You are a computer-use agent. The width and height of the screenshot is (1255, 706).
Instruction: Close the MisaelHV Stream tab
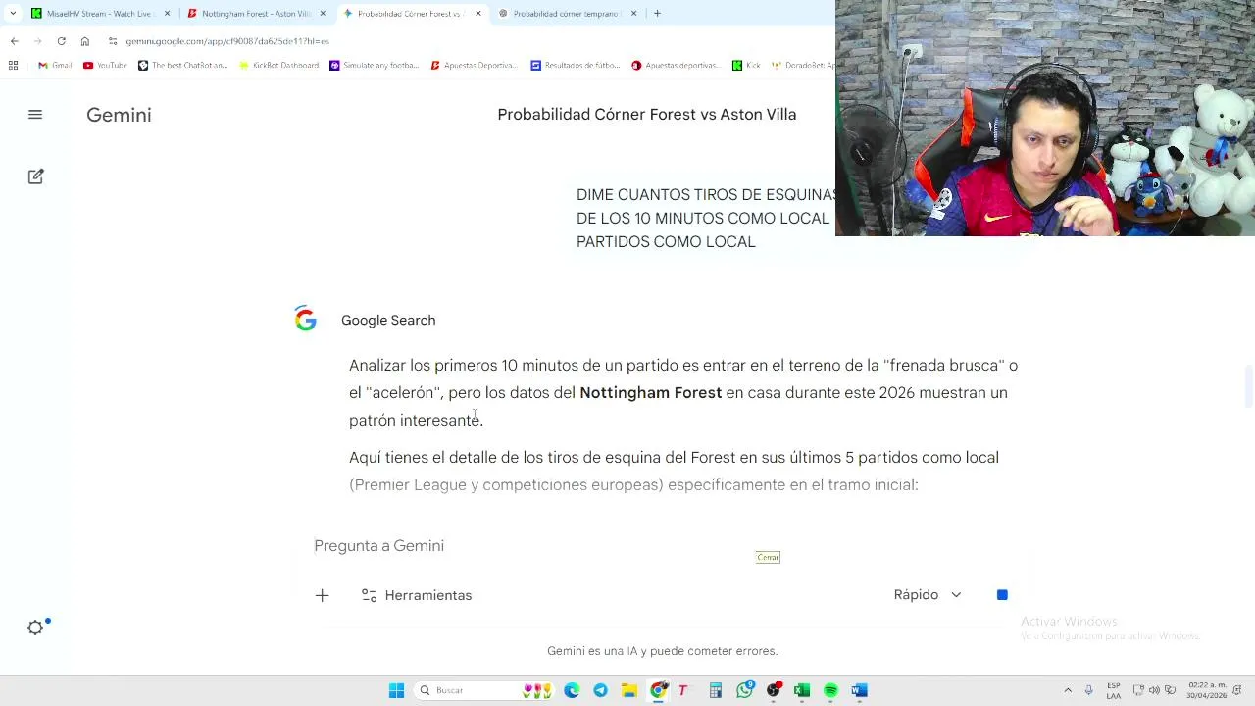click(x=167, y=14)
